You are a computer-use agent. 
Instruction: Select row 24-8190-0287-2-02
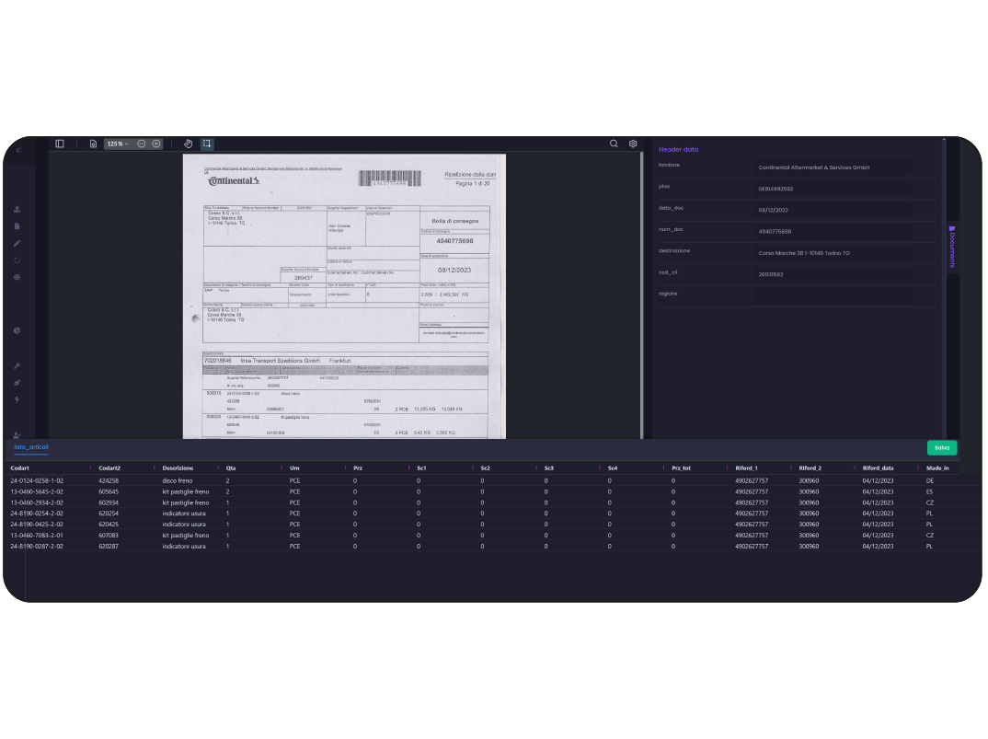click(491, 547)
